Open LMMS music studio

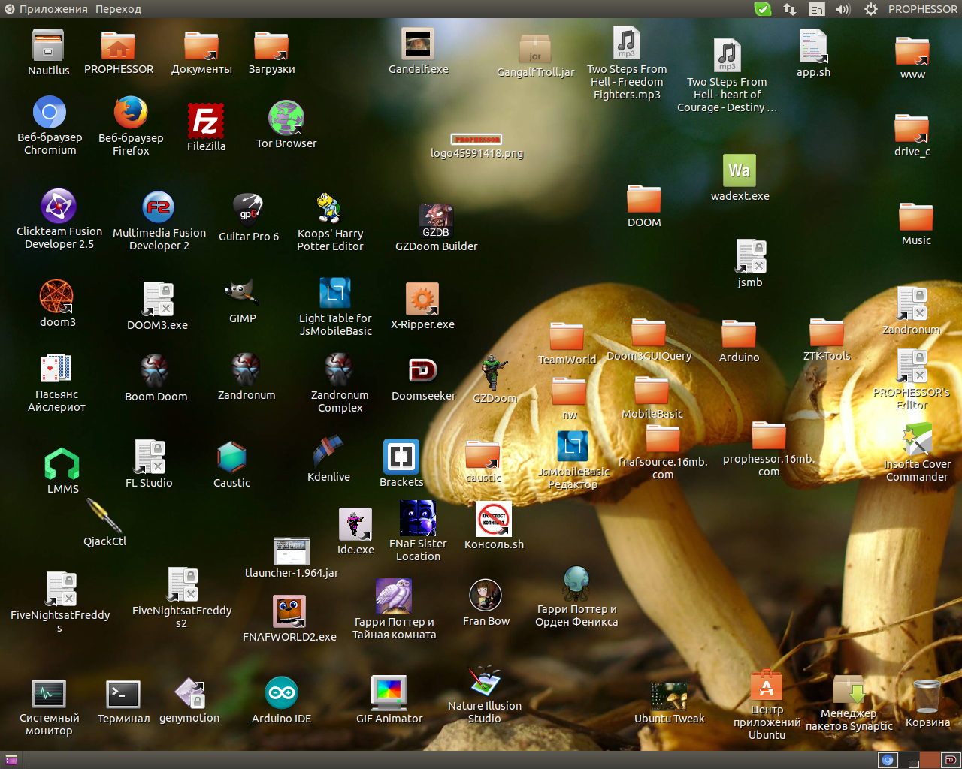[x=62, y=463]
